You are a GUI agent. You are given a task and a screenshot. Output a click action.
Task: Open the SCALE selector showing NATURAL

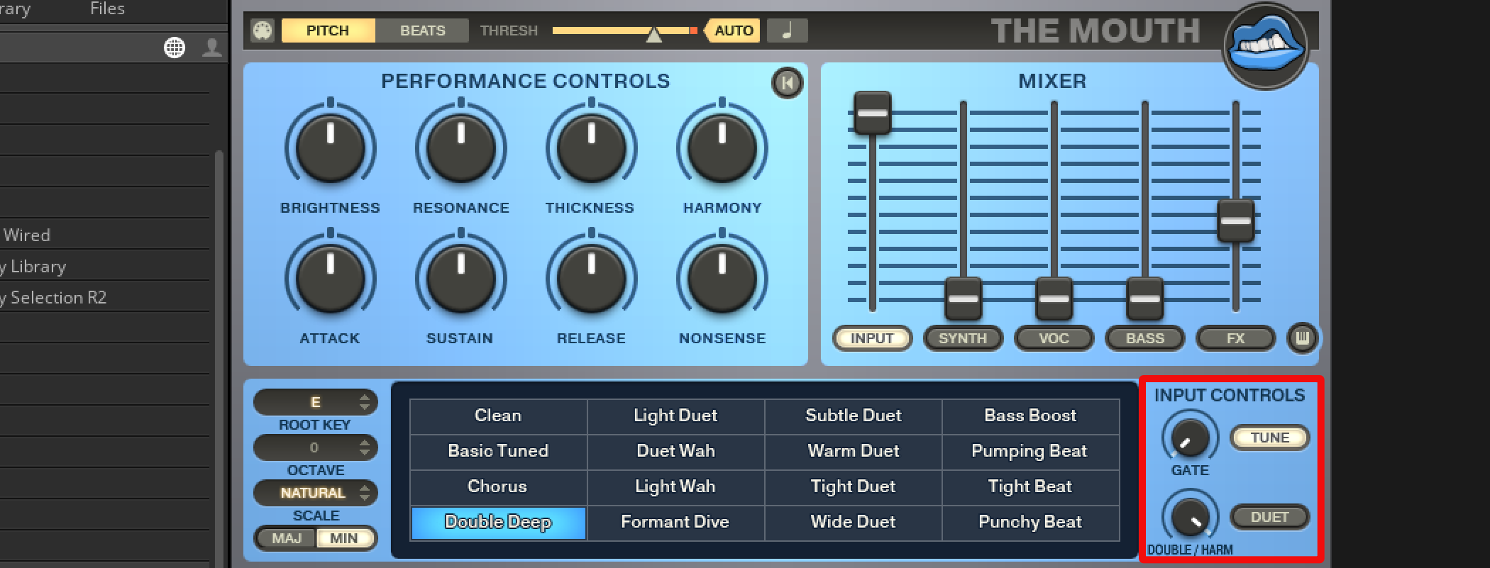tap(315, 493)
